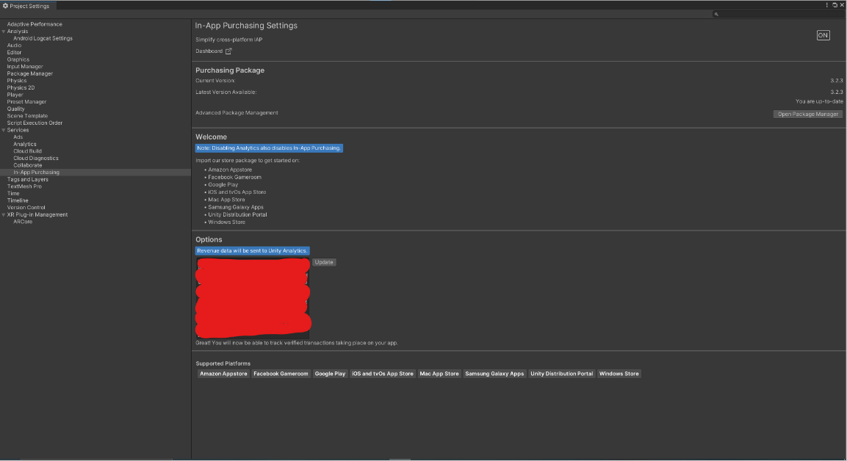This screenshot has width=847, height=461.
Task: Open the Package Manager button
Action: (x=807, y=114)
